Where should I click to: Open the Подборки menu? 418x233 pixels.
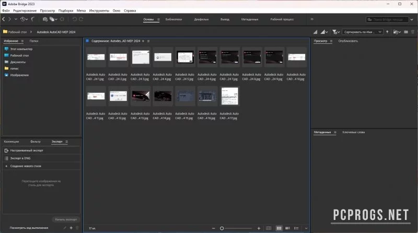point(66,10)
